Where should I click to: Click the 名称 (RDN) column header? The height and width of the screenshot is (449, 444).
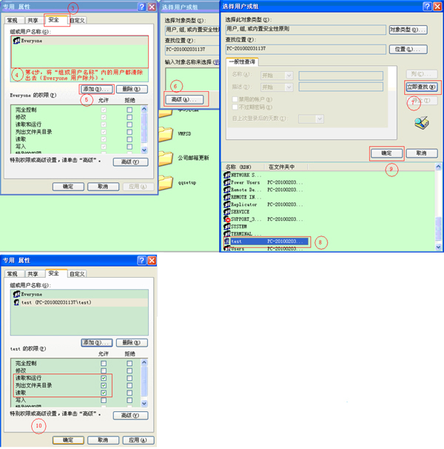[x=243, y=167]
